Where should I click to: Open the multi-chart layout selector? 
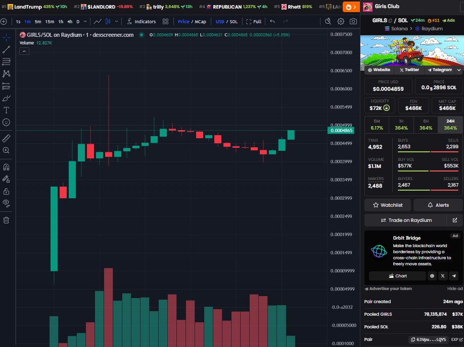165,22
